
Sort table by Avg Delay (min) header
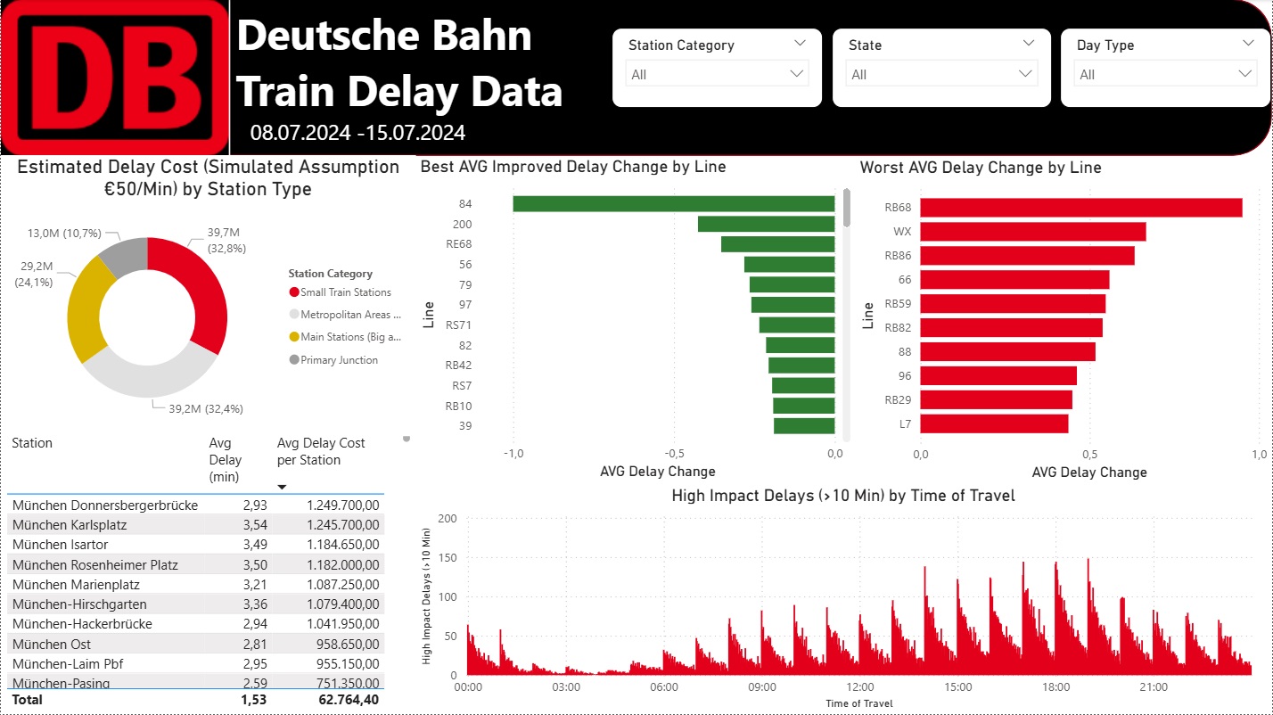(x=226, y=460)
